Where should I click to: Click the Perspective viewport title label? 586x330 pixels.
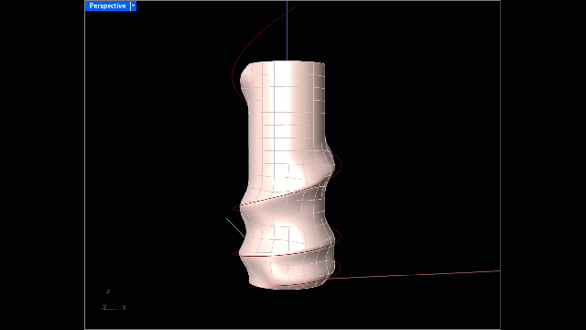pos(107,6)
